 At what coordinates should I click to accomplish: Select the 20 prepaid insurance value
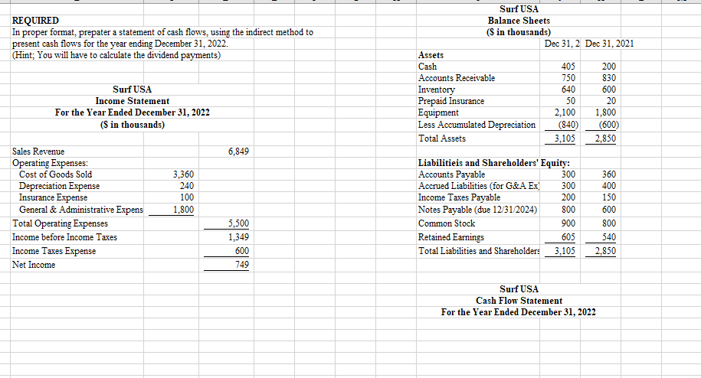pyautogui.click(x=611, y=102)
